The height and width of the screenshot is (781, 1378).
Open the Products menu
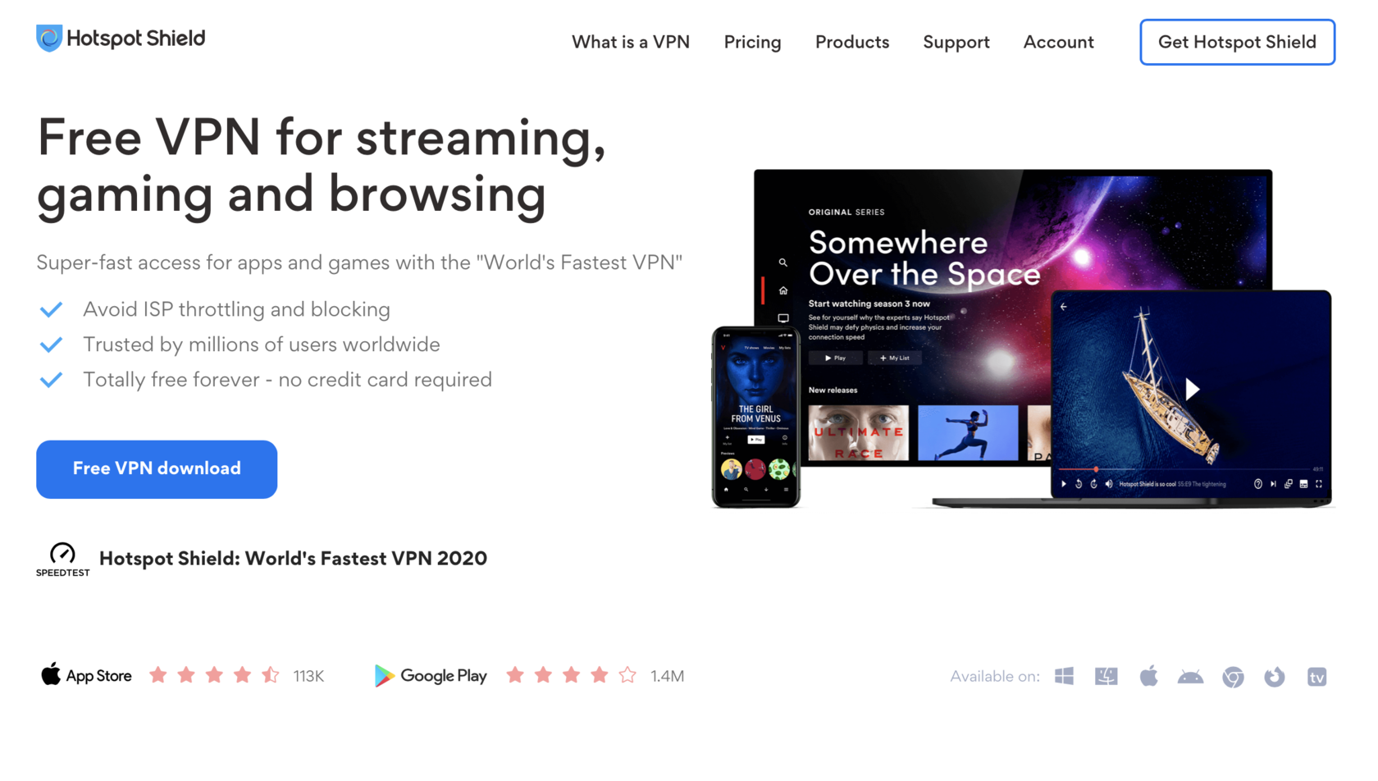[x=851, y=42]
